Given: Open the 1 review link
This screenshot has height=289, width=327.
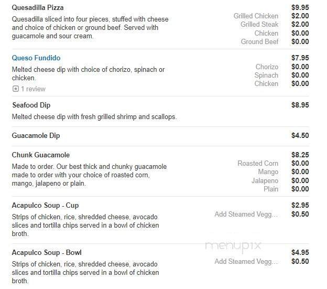Looking at the screenshot, I should pyautogui.click(x=33, y=89).
